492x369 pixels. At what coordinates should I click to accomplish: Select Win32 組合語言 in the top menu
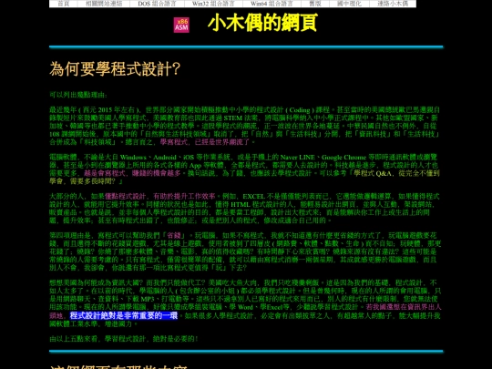(213, 4)
